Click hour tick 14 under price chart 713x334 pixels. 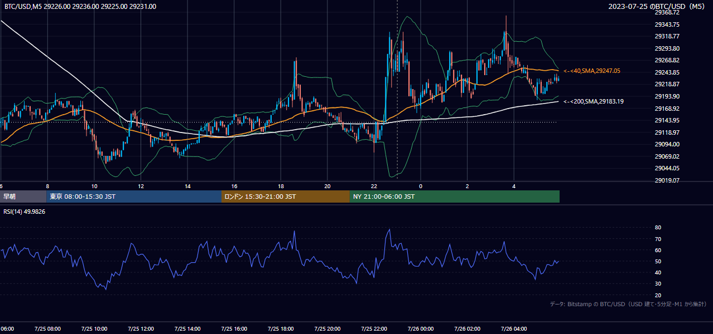point(187,186)
